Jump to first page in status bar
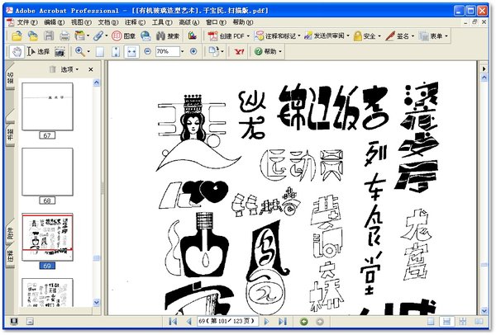 click(x=173, y=321)
